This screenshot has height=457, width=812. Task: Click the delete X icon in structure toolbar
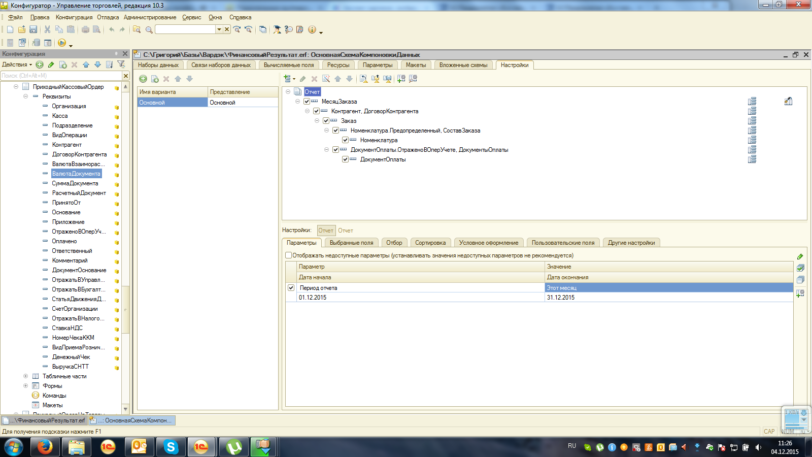314,79
